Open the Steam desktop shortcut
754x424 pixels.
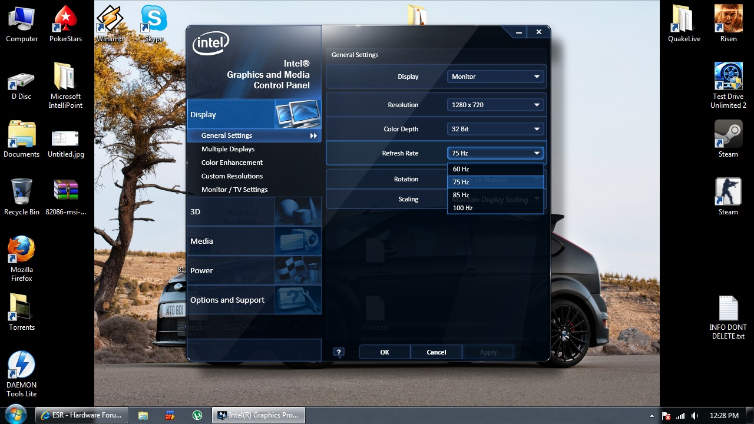728,139
